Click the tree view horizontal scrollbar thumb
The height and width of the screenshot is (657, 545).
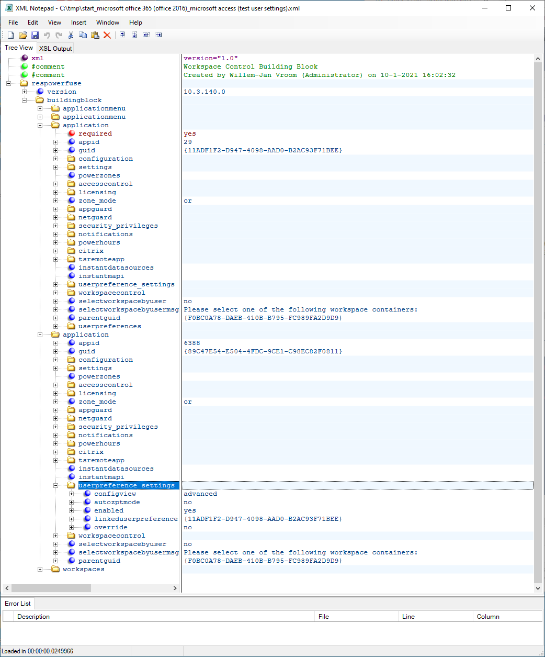(x=51, y=588)
